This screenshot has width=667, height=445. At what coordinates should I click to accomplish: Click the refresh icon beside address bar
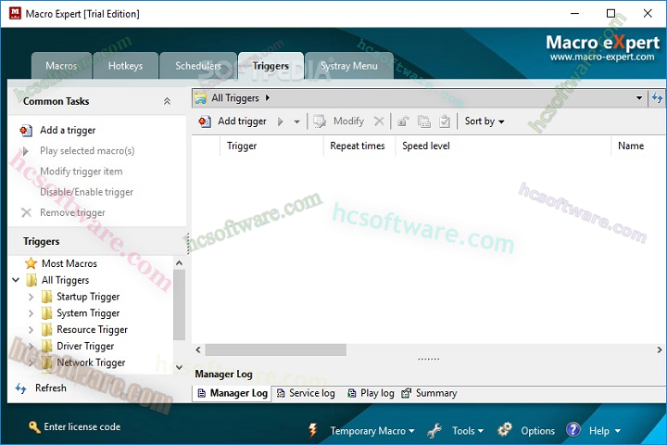(657, 98)
